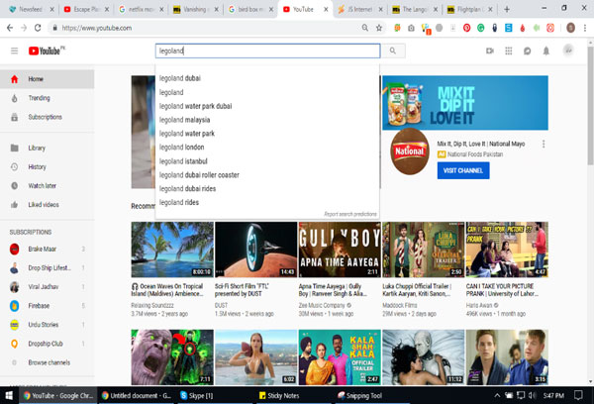Open the create video camera icon
594x404 pixels.
[x=490, y=50]
